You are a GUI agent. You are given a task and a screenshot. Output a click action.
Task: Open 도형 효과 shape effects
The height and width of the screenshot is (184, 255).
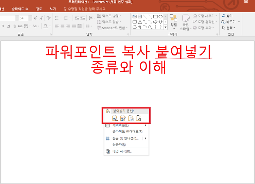point(204,28)
